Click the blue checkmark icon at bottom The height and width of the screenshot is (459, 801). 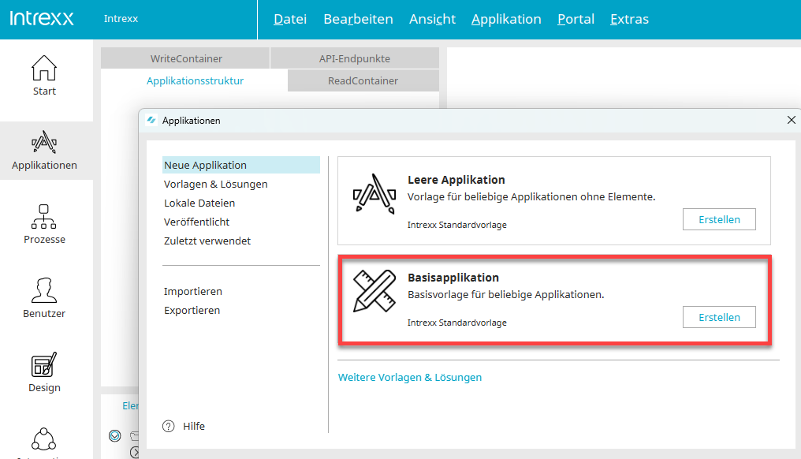coord(115,435)
